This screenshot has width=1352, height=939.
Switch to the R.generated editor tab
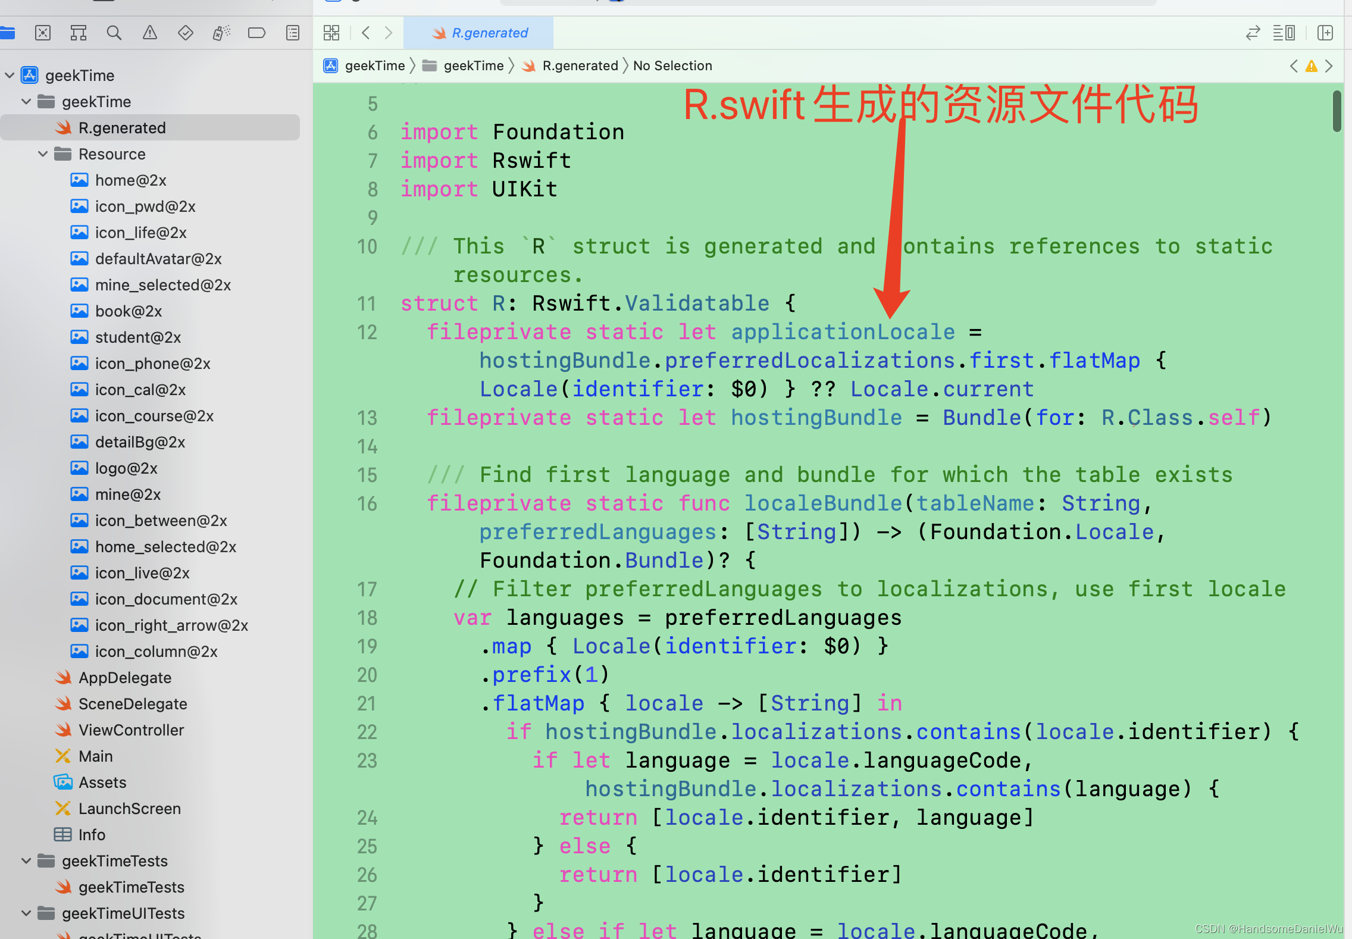pos(479,33)
